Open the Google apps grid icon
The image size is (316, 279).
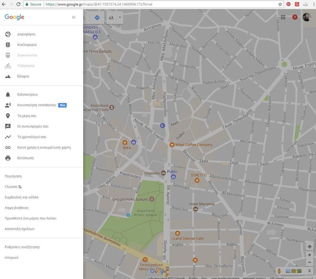(x=283, y=17)
